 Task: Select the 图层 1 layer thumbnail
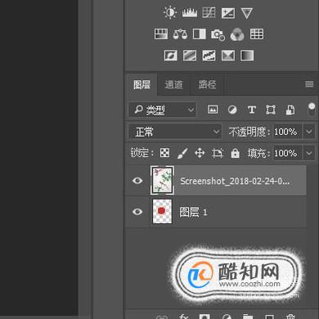coord(162,211)
